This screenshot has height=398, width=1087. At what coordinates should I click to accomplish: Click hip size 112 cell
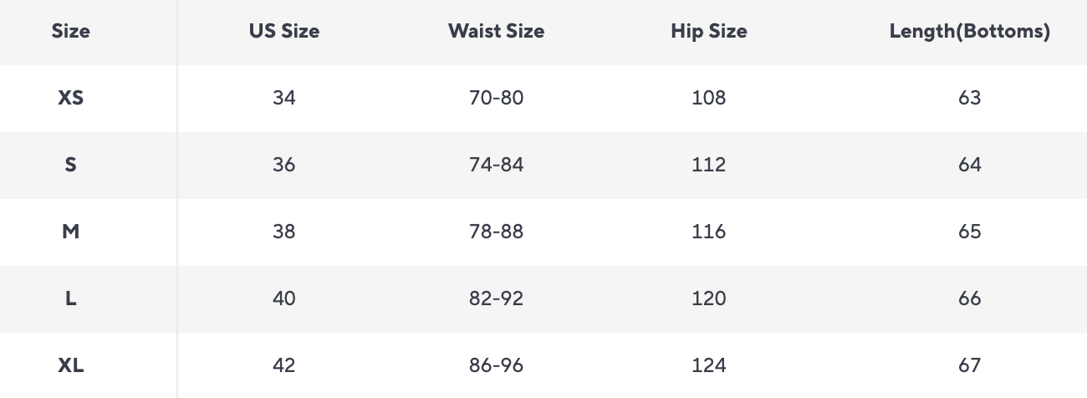709,165
